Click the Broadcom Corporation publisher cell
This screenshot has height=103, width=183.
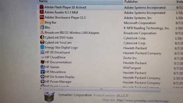click(x=140, y=33)
